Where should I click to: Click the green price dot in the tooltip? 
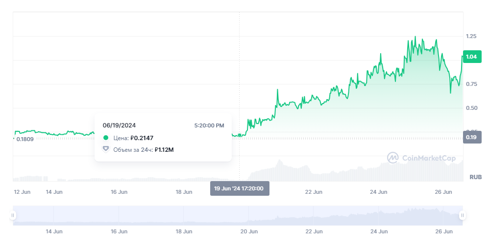point(106,138)
